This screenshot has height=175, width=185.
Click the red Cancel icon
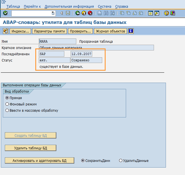[x=90, y=13]
